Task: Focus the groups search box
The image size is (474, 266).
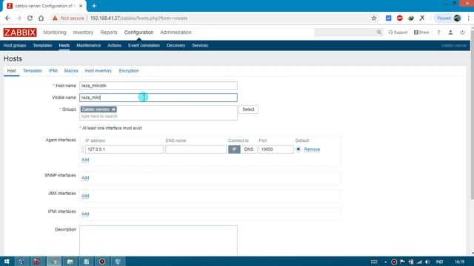Action: [158, 117]
